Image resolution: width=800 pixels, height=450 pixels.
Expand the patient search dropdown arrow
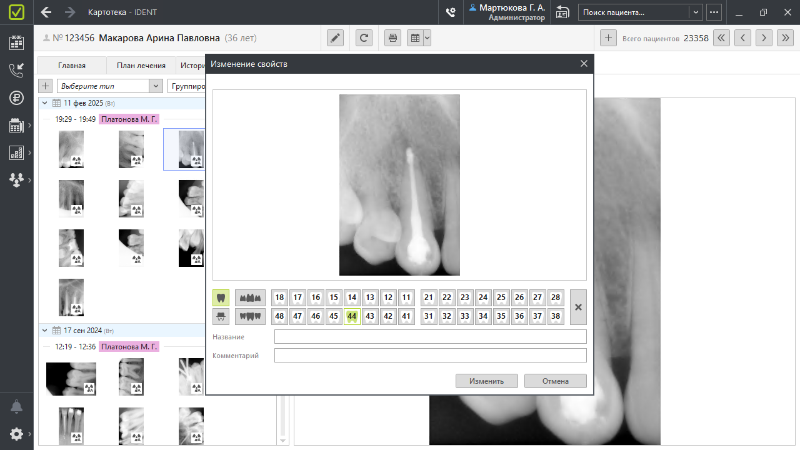coord(696,12)
